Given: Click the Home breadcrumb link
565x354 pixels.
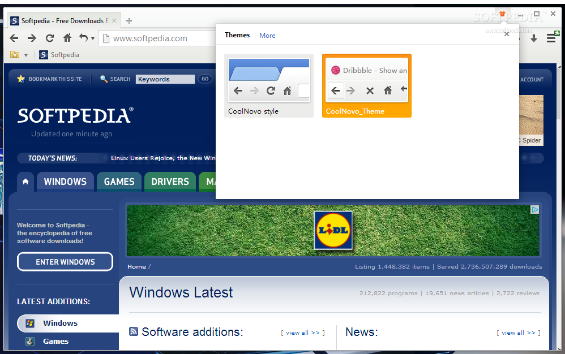Looking at the screenshot, I should tap(136, 266).
